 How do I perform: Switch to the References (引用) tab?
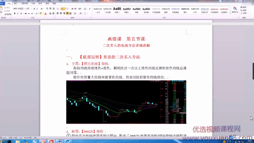33,3
